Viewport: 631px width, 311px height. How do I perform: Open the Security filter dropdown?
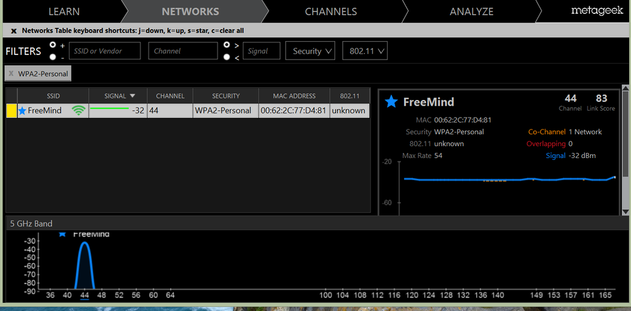[x=310, y=51]
